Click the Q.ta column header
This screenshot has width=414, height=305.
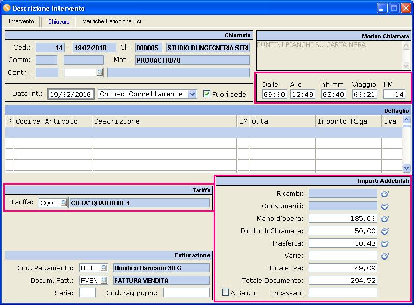coord(282,121)
